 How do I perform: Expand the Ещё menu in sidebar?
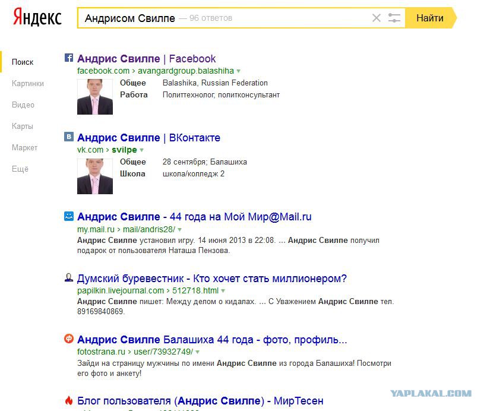pyautogui.click(x=20, y=169)
